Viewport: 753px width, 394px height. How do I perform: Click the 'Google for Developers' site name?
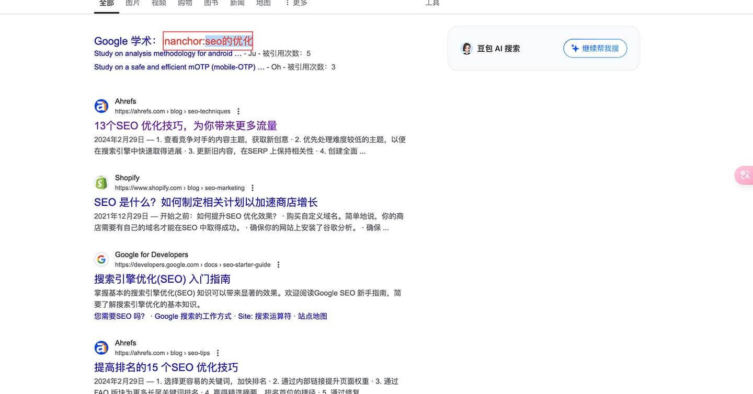coord(152,254)
